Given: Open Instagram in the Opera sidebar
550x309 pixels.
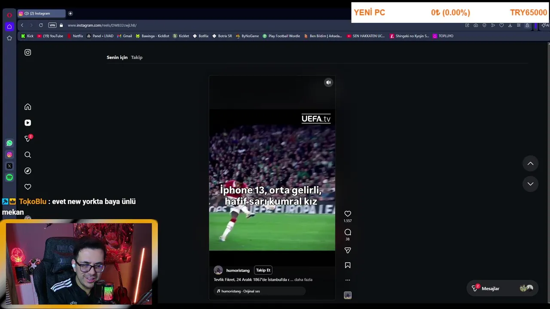Looking at the screenshot, I should click(9, 154).
